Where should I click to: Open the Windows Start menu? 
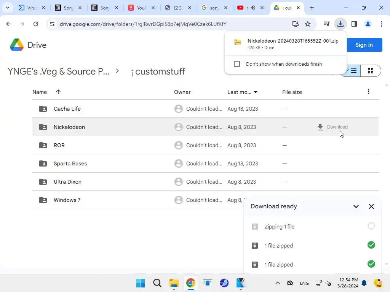coord(140,283)
